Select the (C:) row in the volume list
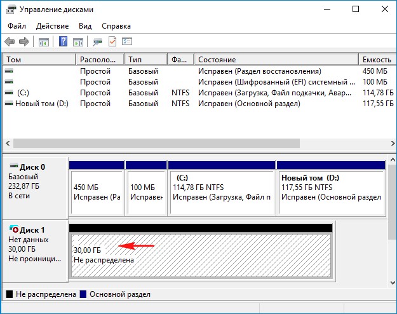Screen dimensions: 397x314 (x=199, y=93)
